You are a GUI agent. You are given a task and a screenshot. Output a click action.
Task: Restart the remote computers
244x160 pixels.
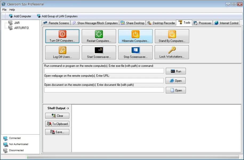point(99,36)
